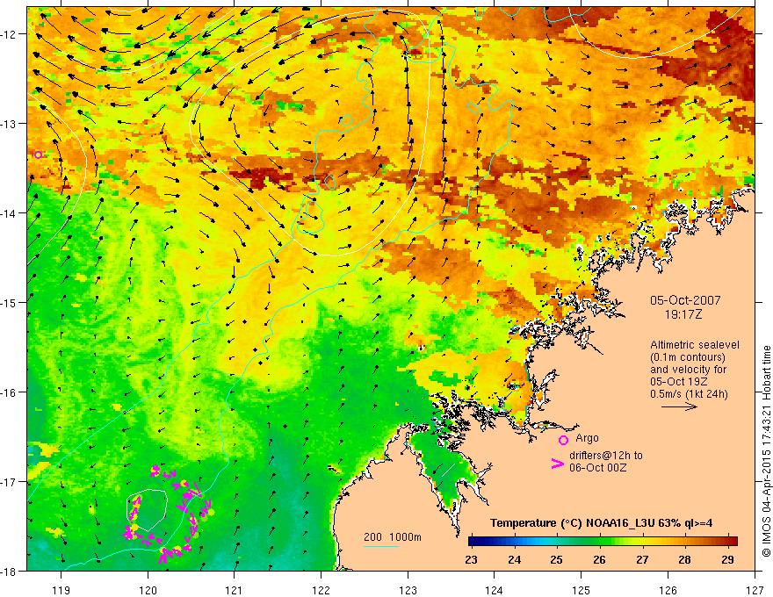
Task: Click the longitude axis label "126"
Action: point(668,590)
